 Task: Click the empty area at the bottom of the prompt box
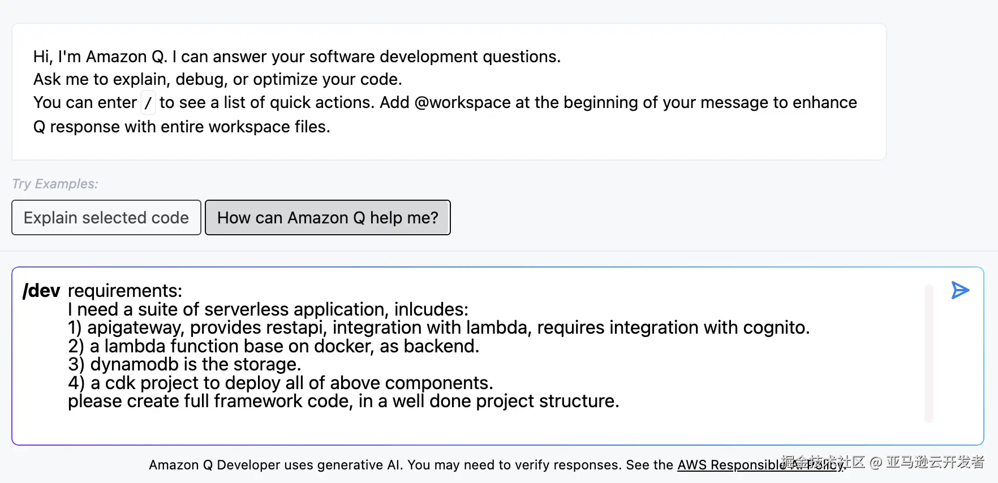click(x=453, y=427)
